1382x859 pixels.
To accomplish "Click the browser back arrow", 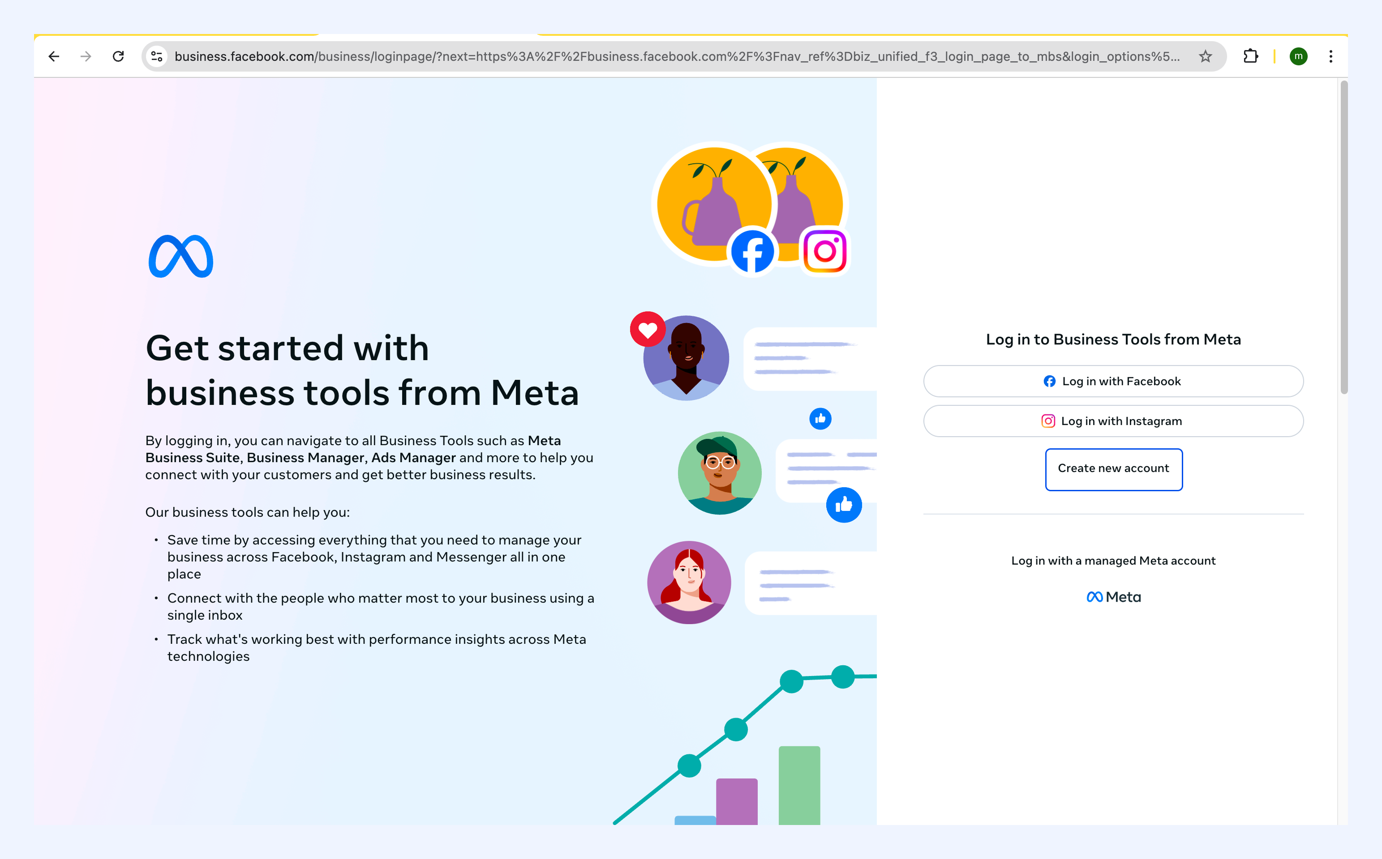I will [x=54, y=56].
